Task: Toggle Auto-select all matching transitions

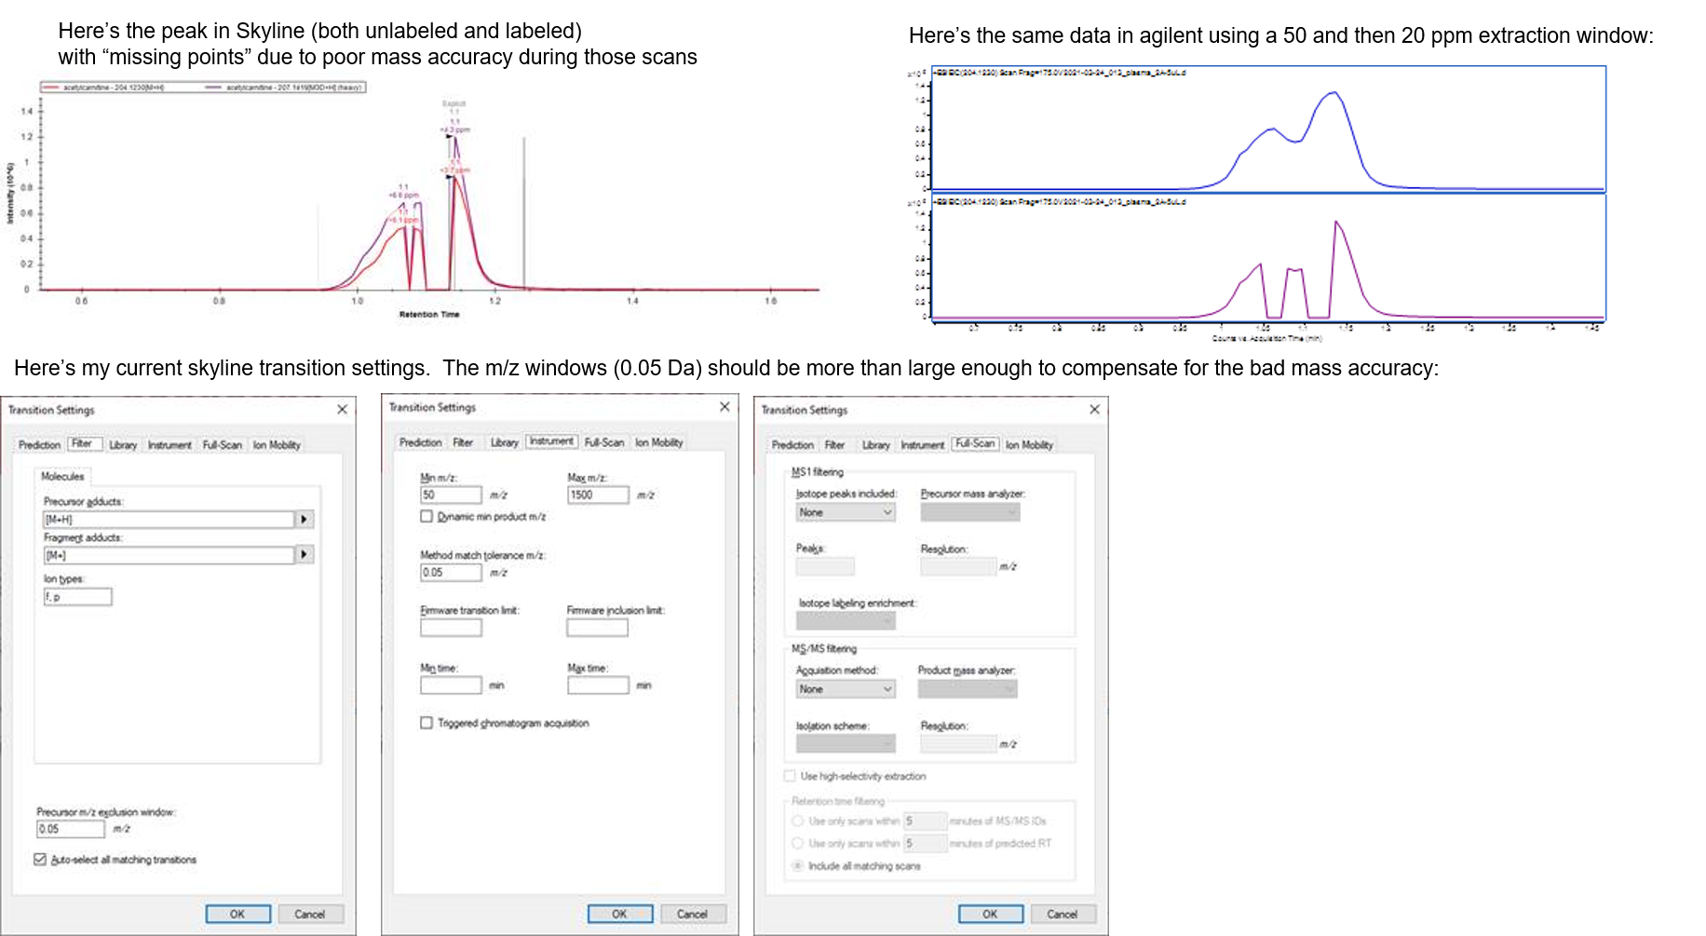Action: click(x=40, y=860)
